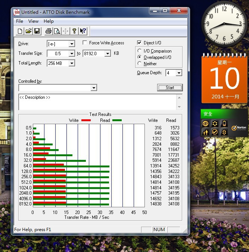The height and width of the screenshot is (252, 249).
Task: Click the About question mark icon
Action: coord(74,31)
